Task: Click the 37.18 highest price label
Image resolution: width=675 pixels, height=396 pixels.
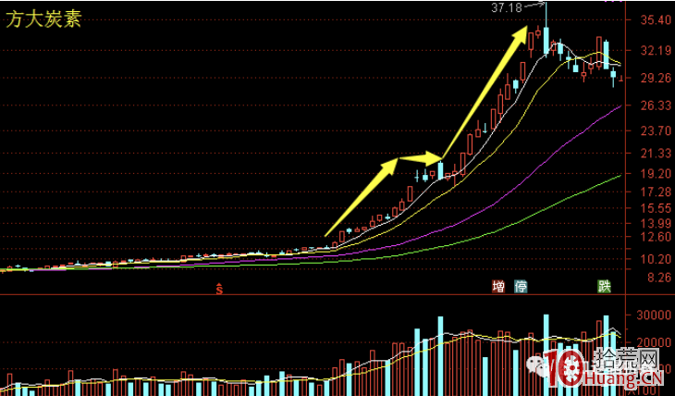Action: pyautogui.click(x=507, y=7)
